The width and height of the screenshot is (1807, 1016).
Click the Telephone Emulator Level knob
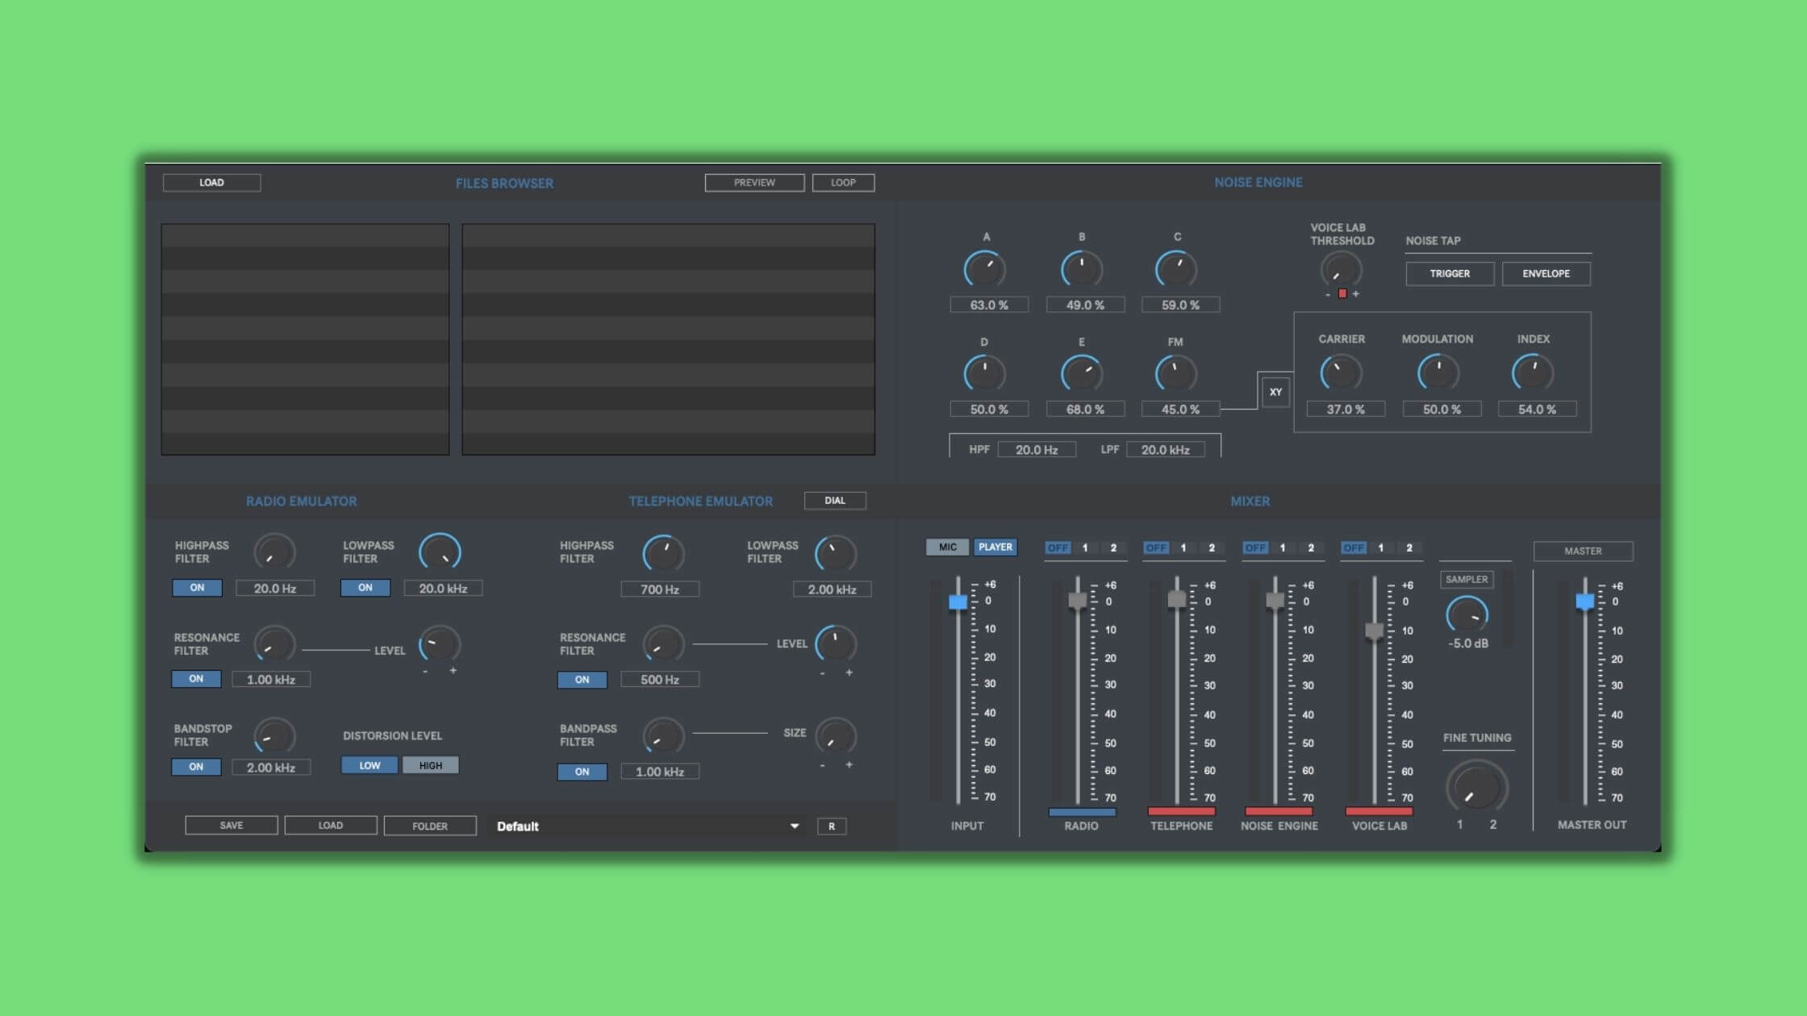(x=836, y=643)
